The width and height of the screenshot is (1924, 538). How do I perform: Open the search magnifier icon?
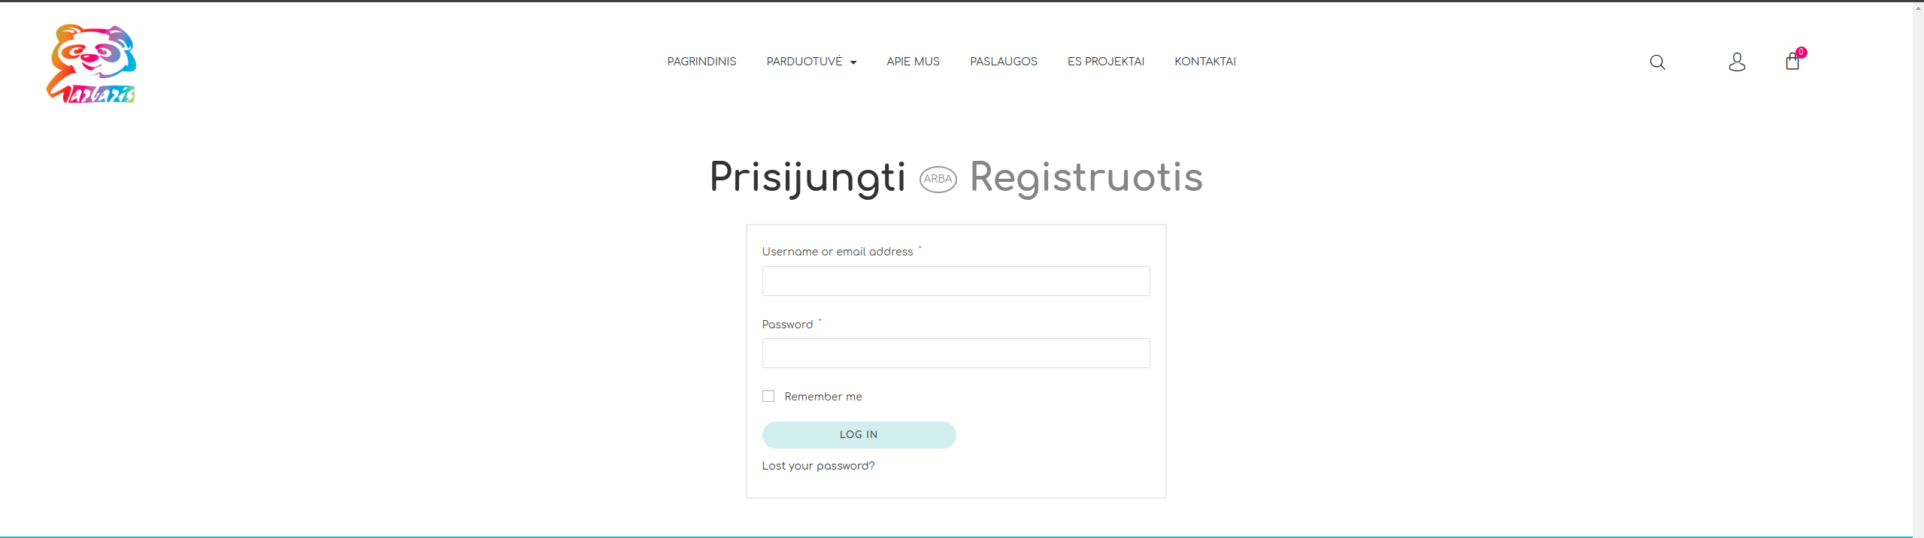[x=1657, y=62]
